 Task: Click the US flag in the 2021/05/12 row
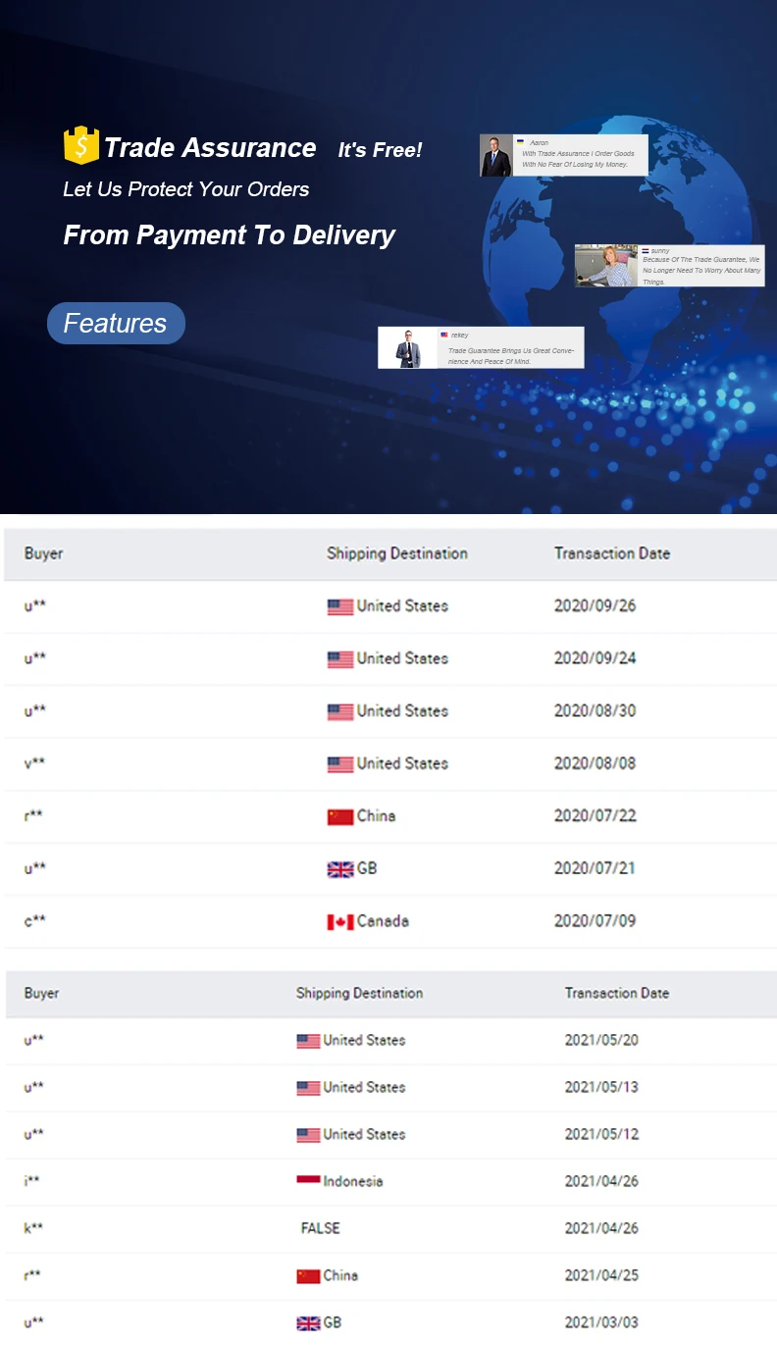tap(308, 1135)
